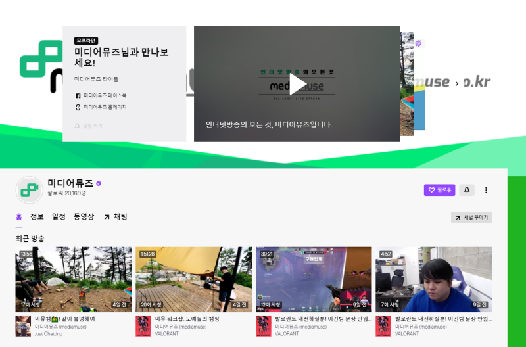Click the next carousel slide preview image
Screen dimensions: 526x347
(x=407, y=84)
